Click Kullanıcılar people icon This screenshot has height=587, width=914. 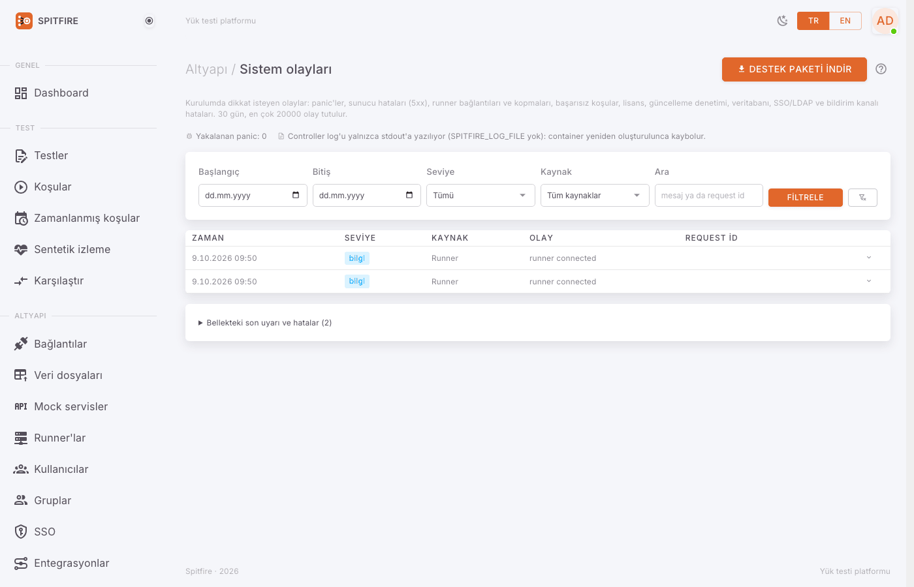tap(21, 469)
